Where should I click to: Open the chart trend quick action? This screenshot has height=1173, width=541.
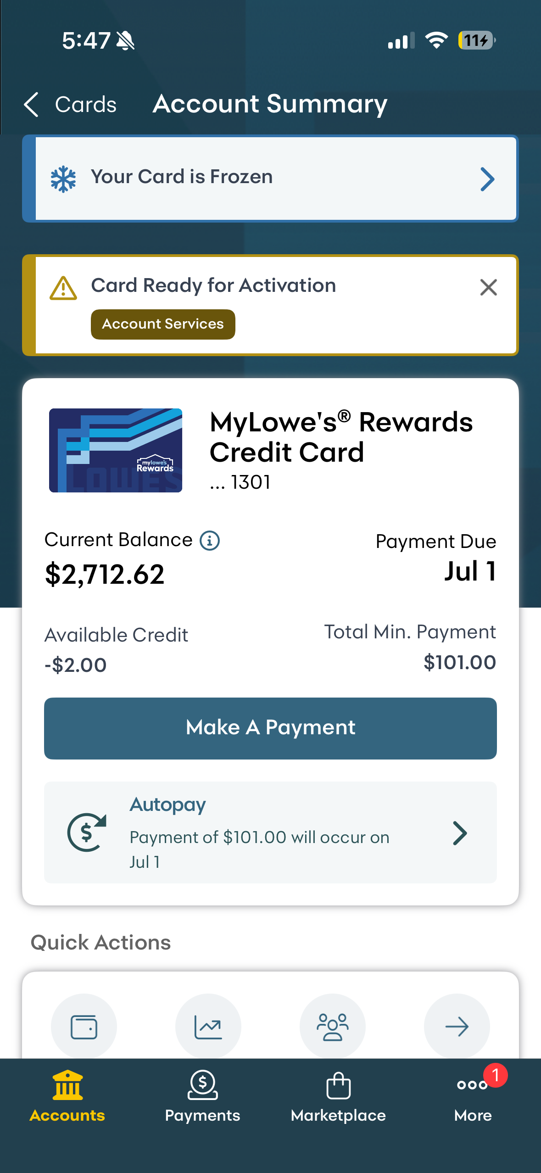208,1027
